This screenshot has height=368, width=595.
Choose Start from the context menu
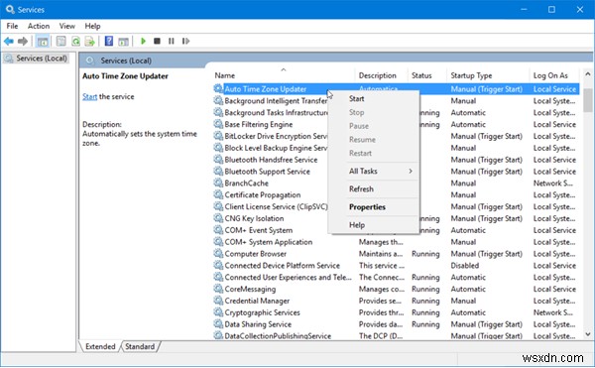374,98
